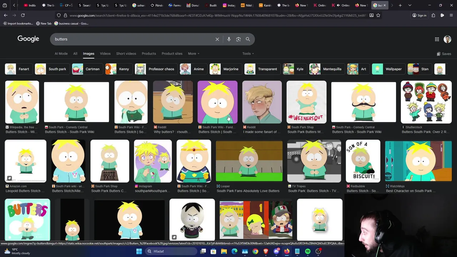Filter images by Wallpaper chip
Image resolution: width=457 pixels, height=257 pixels.
click(x=388, y=69)
